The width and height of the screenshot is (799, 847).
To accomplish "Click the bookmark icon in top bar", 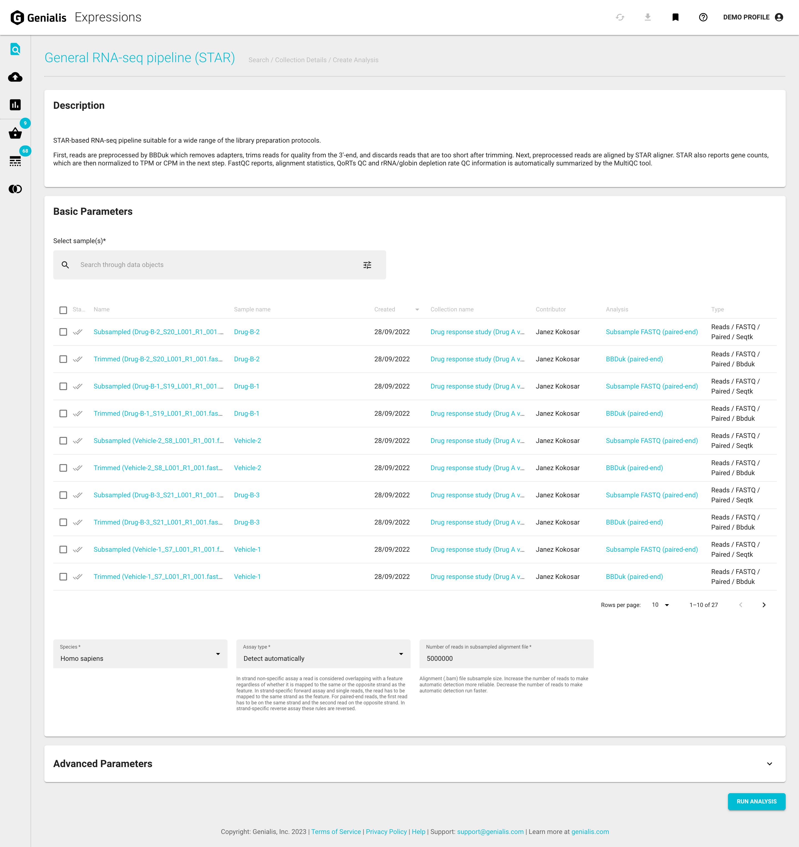I will coord(675,17).
